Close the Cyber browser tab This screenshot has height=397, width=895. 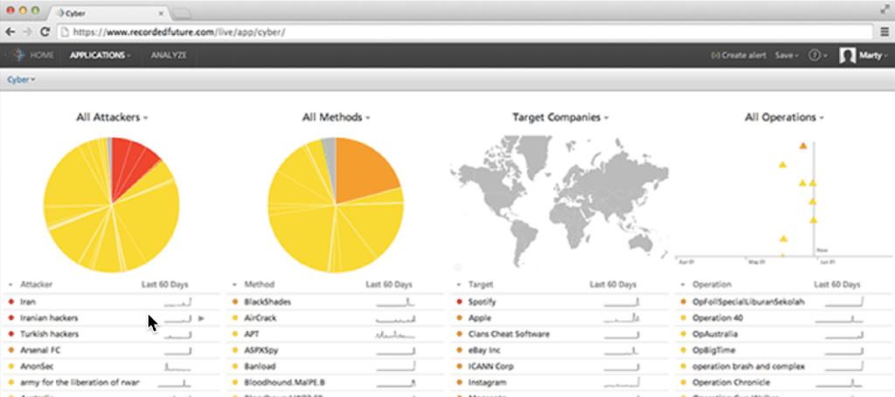pyautogui.click(x=161, y=12)
